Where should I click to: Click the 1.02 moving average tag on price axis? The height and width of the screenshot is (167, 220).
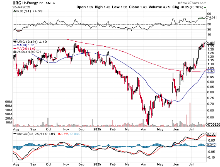(x=210, y=71)
